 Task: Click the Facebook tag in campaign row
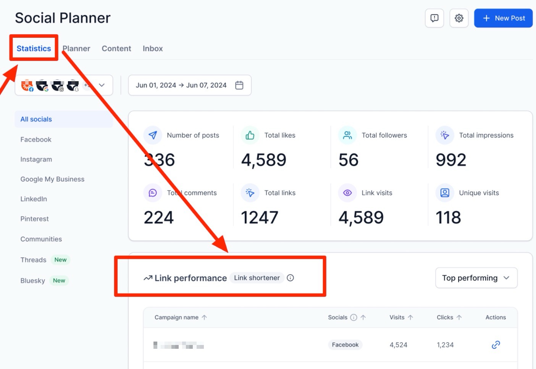[x=345, y=345]
